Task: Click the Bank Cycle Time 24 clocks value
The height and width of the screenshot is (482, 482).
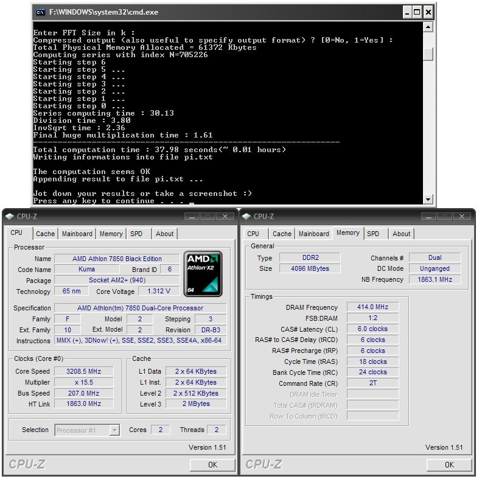Action: [x=372, y=372]
